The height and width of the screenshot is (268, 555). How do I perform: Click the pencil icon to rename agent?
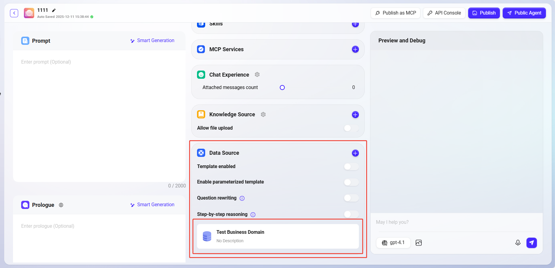tap(54, 10)
